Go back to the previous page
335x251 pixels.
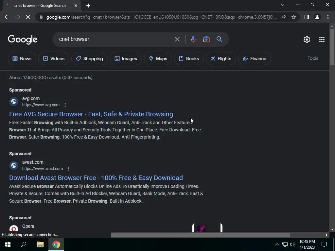[7, 17]
